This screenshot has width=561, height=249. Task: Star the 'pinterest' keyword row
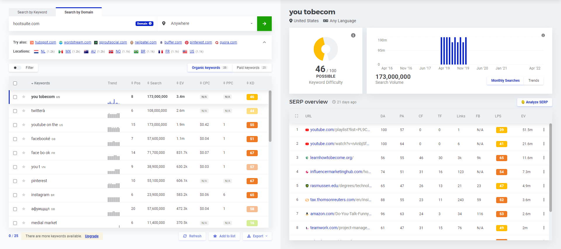pyautogui.click(x=24, y=181)
